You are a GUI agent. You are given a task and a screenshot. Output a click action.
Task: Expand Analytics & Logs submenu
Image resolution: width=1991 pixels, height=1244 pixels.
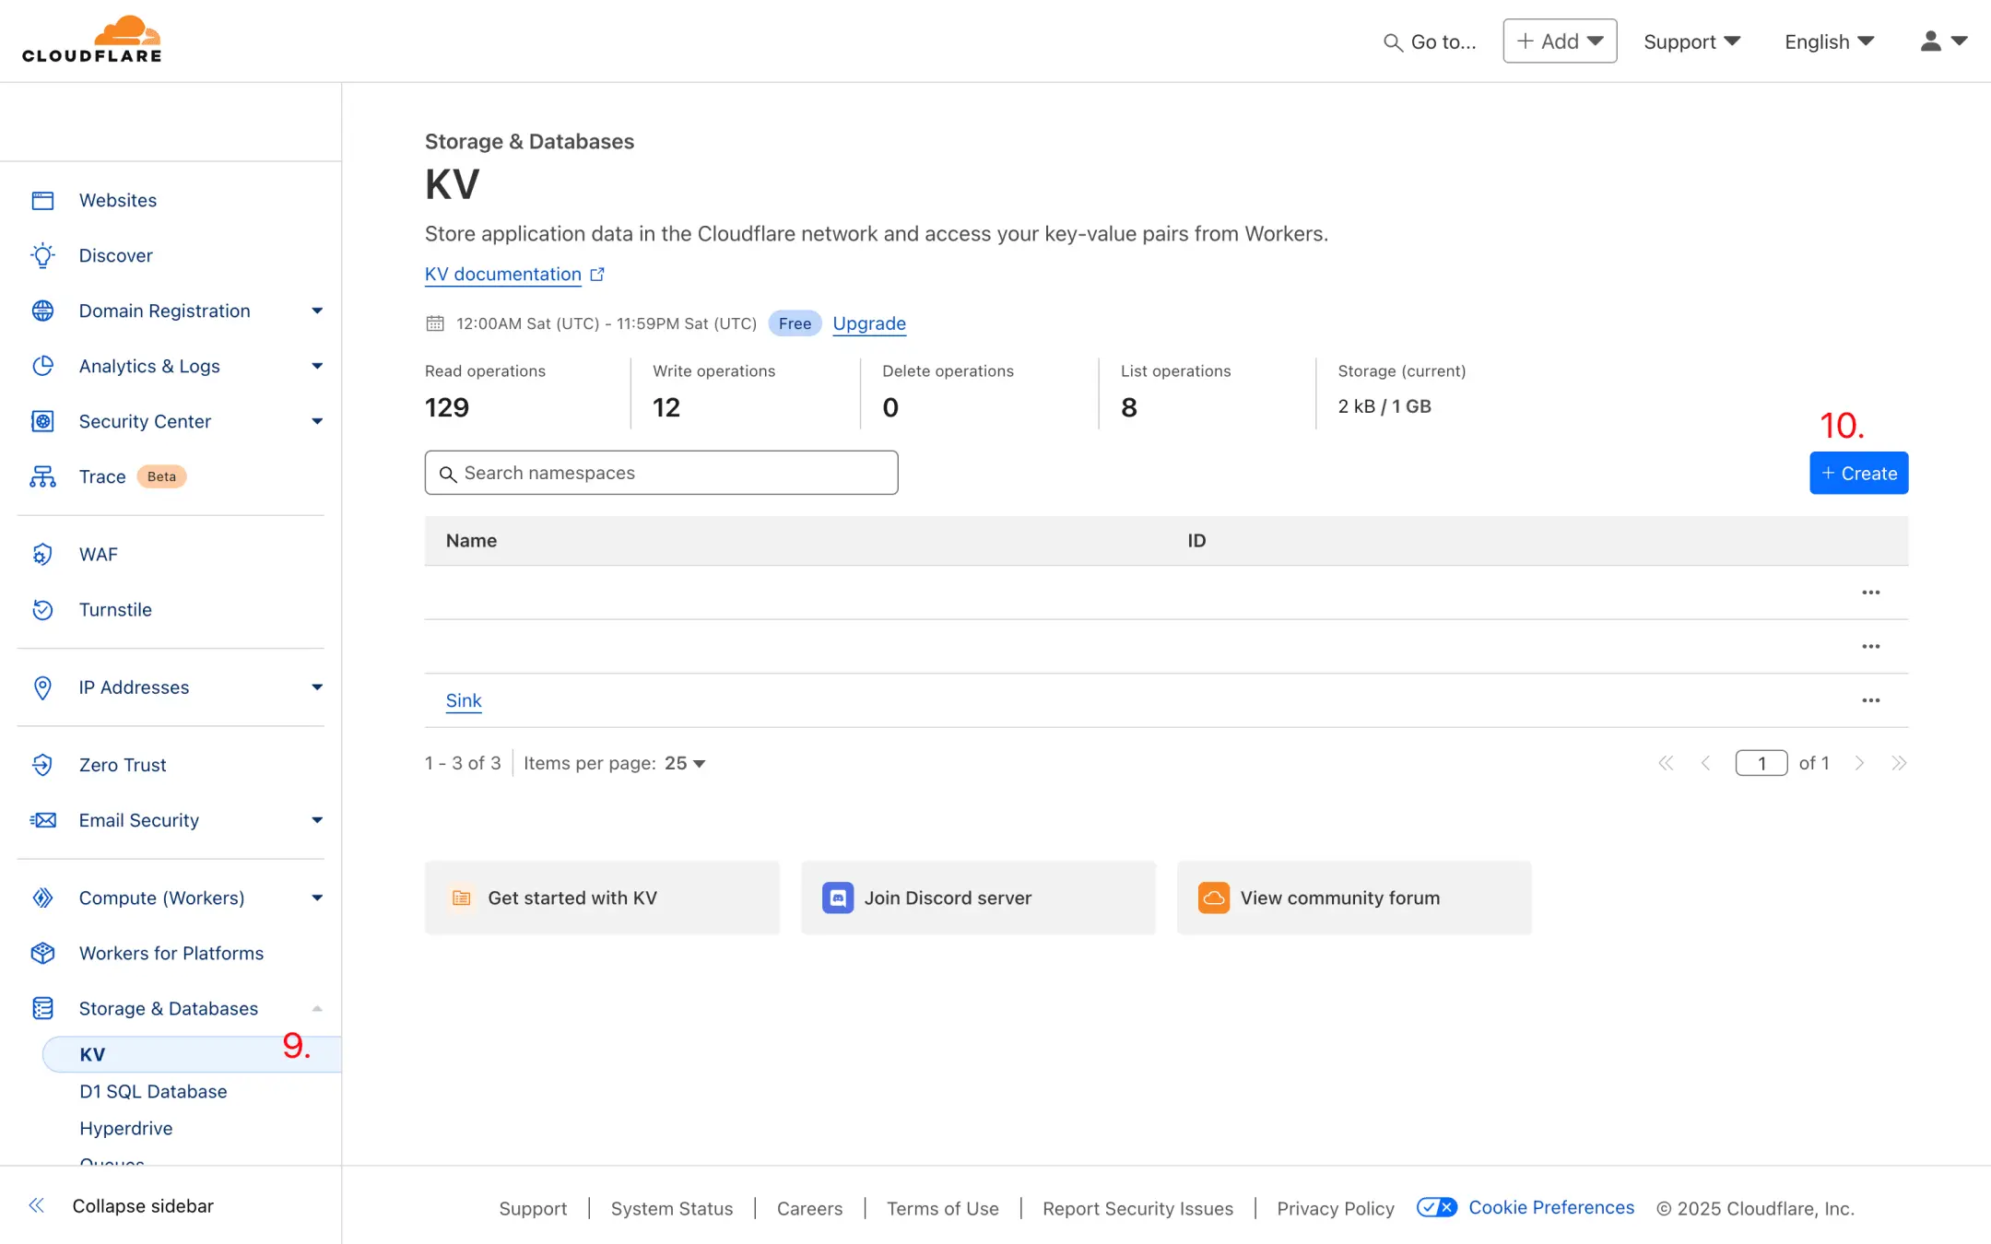(317, 367)
